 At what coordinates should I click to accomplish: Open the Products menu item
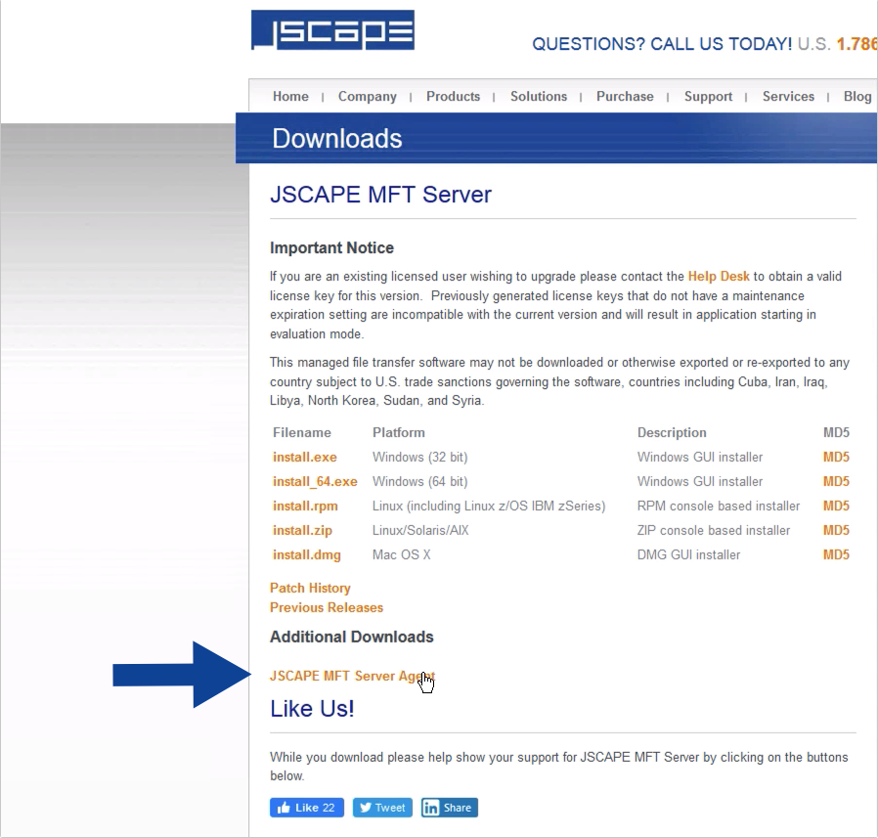click(453, 96)
